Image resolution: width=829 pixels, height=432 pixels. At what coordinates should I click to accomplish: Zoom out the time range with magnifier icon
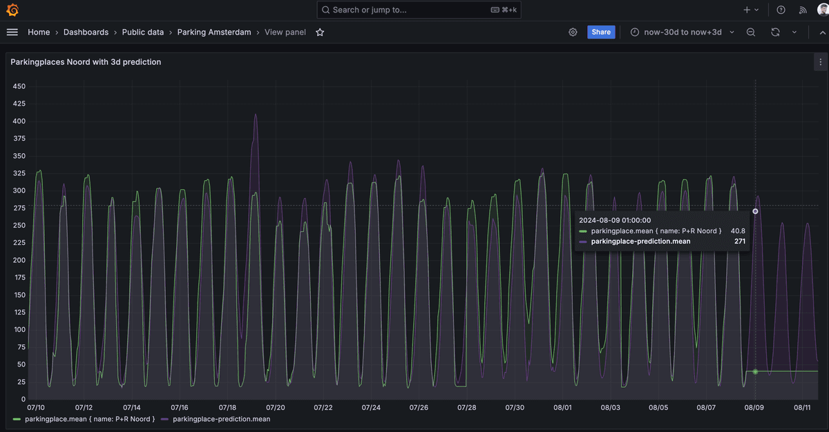tap(751, 32)
